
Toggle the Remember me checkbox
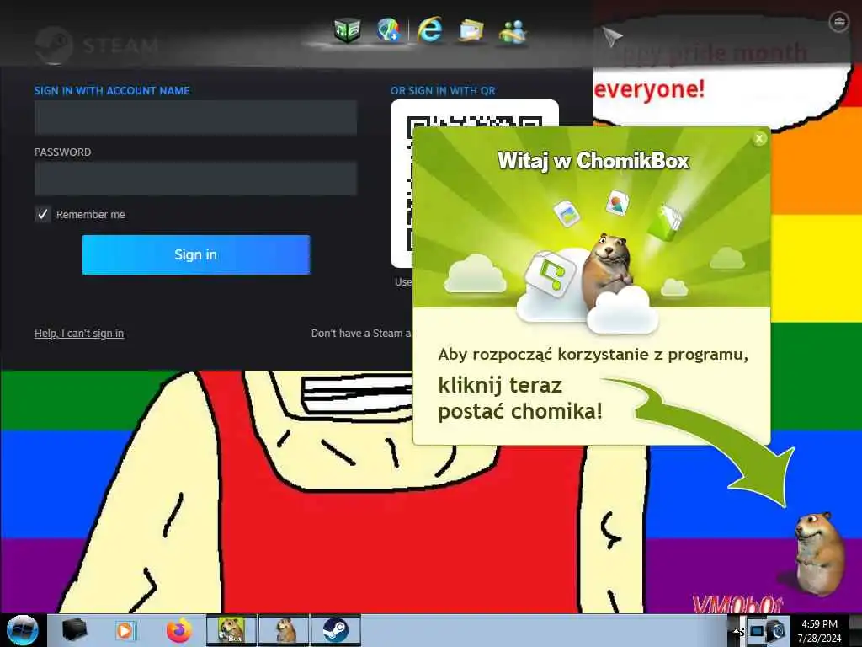tap(43, 214)
